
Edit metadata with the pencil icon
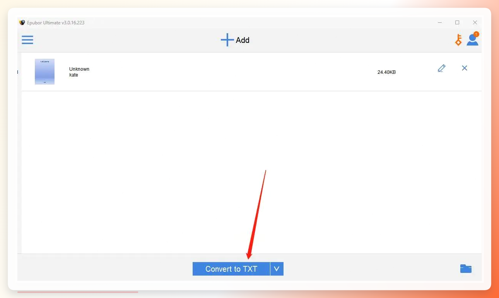[441, 68]
